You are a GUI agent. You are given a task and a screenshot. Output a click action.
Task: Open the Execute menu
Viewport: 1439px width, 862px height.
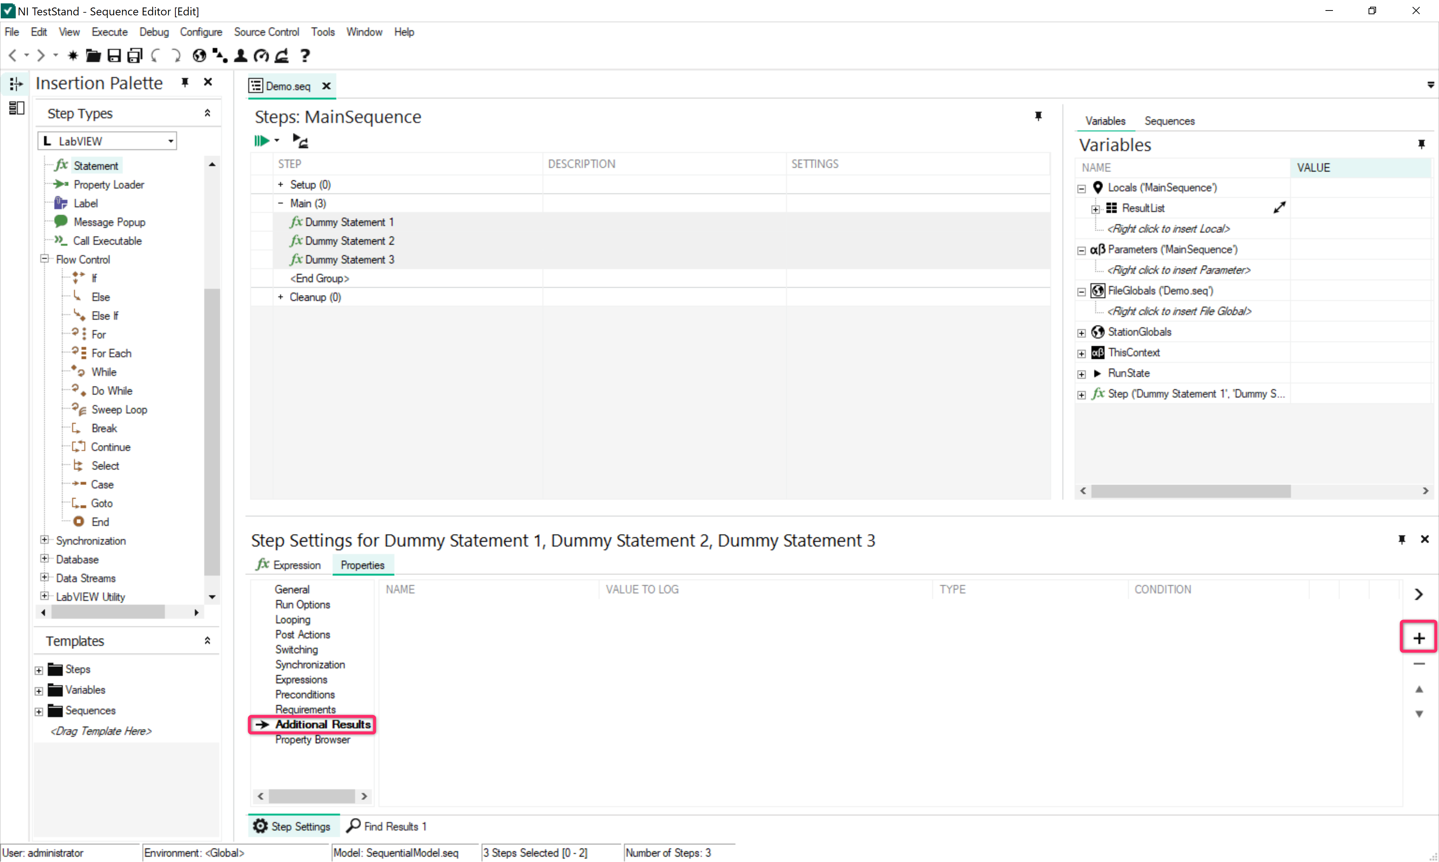click(109, 32)
